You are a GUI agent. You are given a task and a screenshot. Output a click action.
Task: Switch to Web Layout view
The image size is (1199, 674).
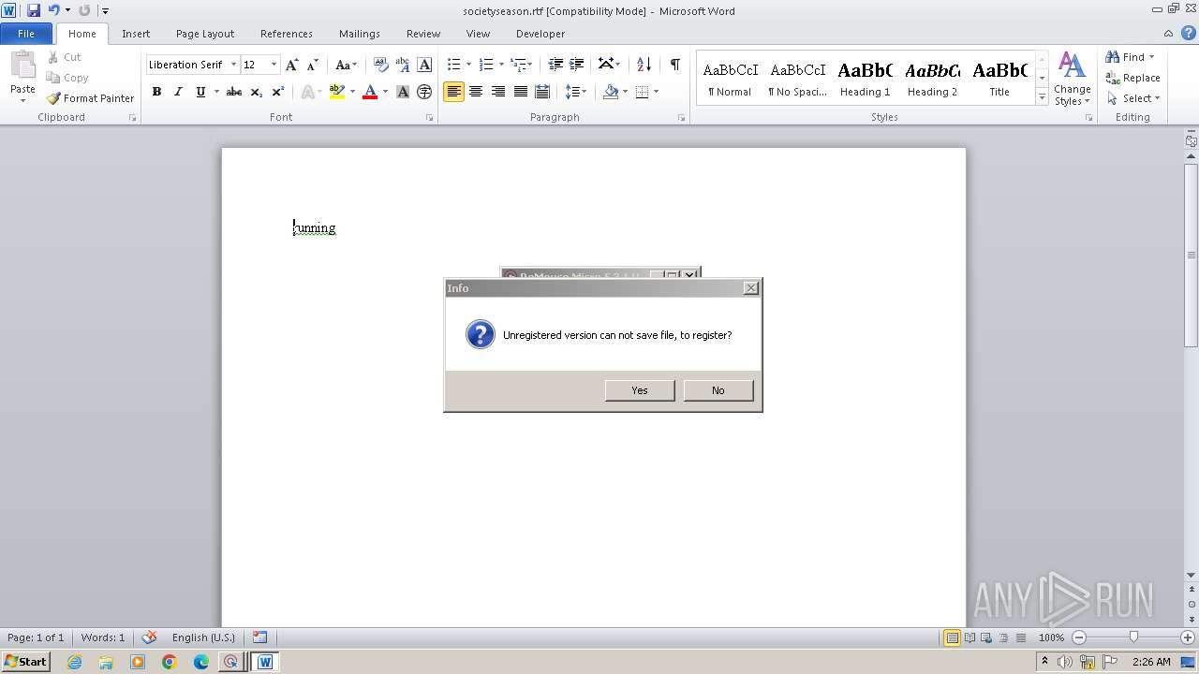pos(986,637)
